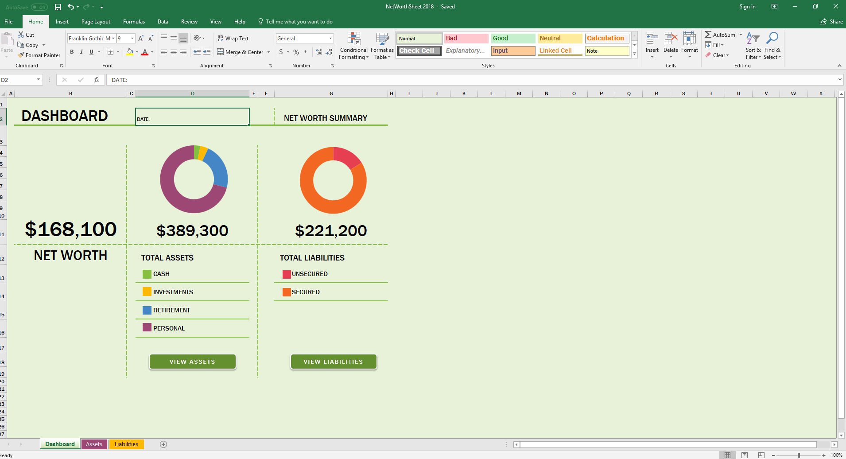This screenshot has width=846, height=459.
Task: Decrease indent of cell content
Action: [x=197, y=52]
